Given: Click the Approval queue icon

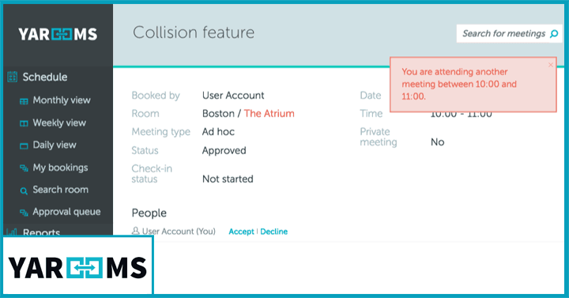Looking at the screenshot, I should 24,213.
